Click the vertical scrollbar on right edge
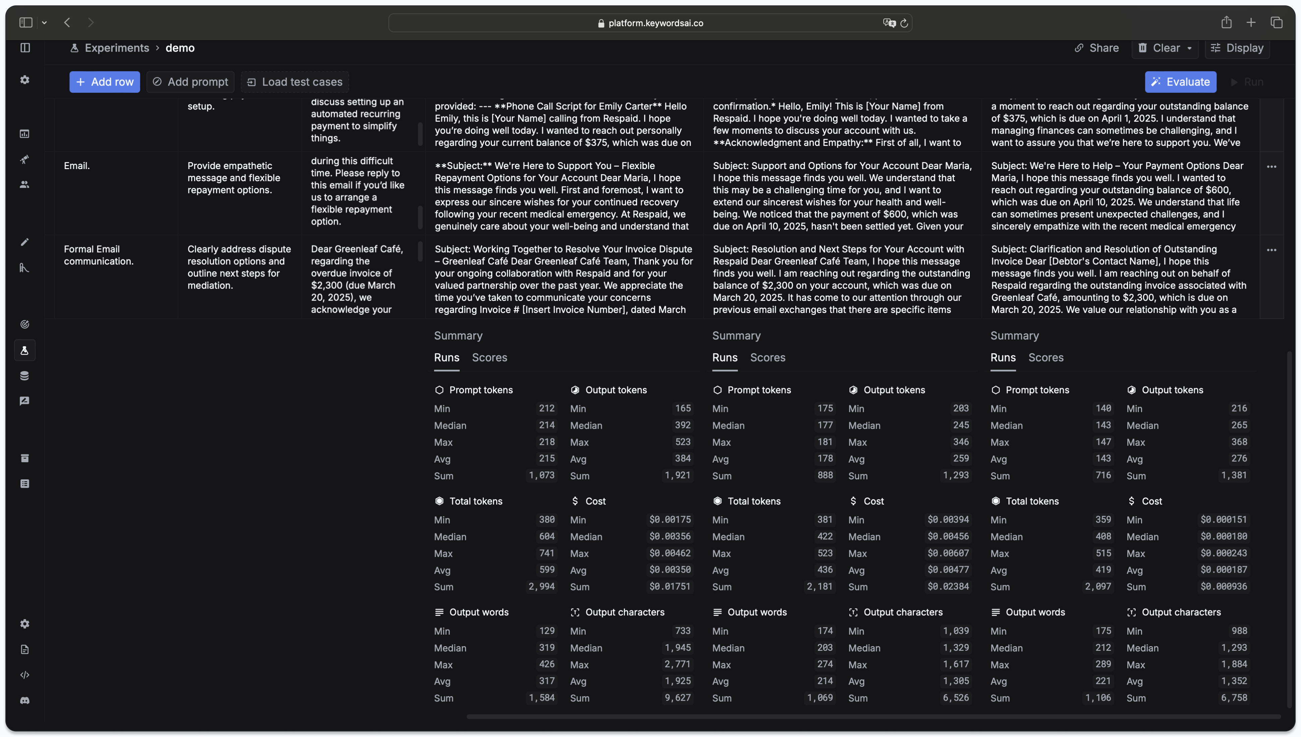The image size is (1301, 737). (1290, 529)
